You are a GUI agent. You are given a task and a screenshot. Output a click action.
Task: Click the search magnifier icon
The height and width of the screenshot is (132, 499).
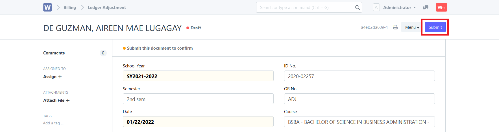tap(358, 8)
